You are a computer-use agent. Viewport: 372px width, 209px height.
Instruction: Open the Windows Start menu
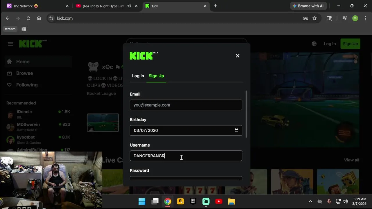coord(142,201)
